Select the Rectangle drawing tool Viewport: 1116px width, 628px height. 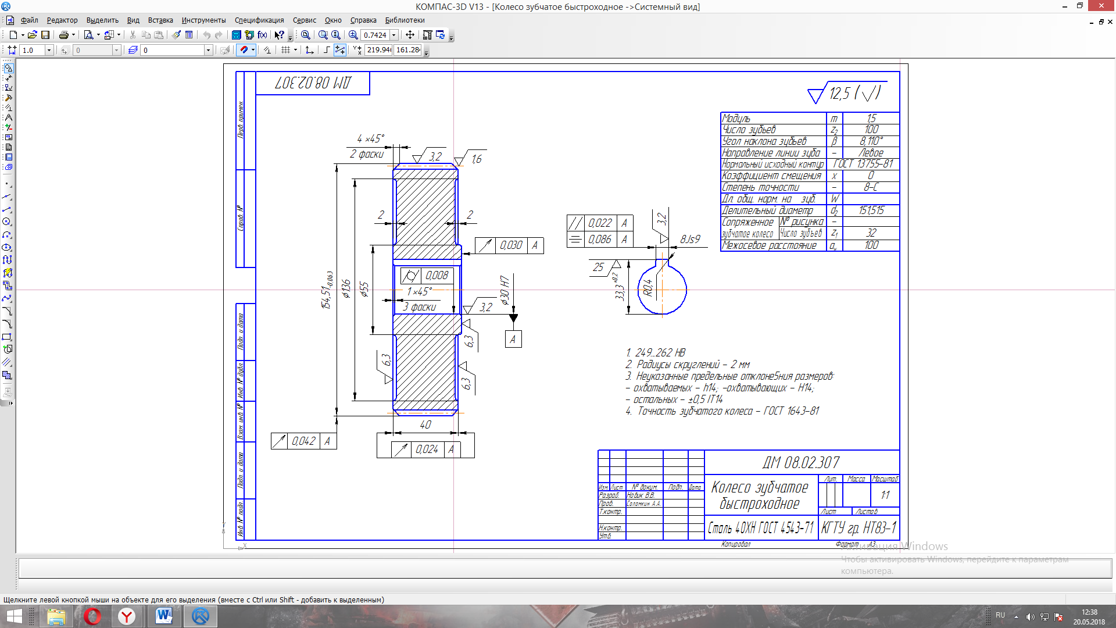pyautogui.click(x=7, y=337)
